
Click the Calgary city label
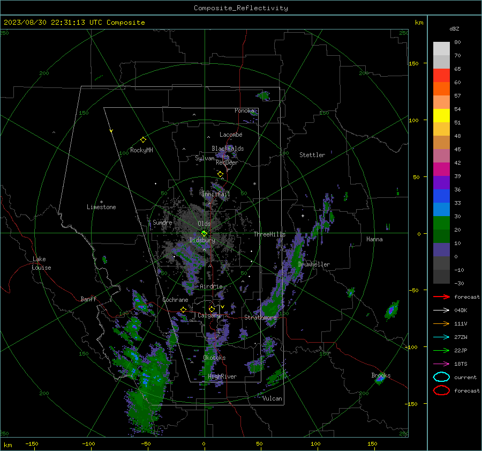(x=209, y=315)
